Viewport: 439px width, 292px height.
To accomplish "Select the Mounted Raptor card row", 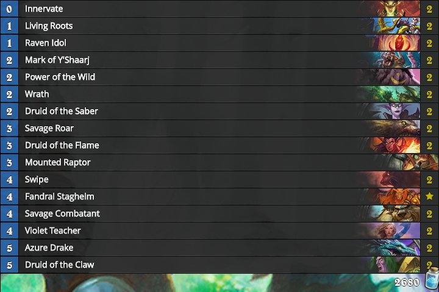I will point(183,162).
